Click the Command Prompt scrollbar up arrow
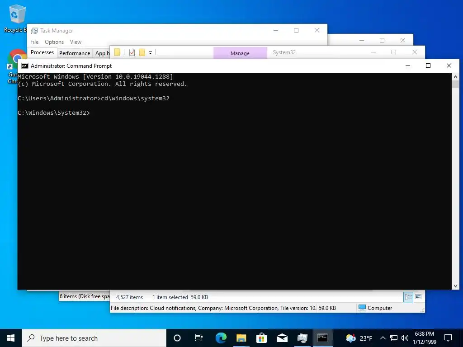 point(455,77)
